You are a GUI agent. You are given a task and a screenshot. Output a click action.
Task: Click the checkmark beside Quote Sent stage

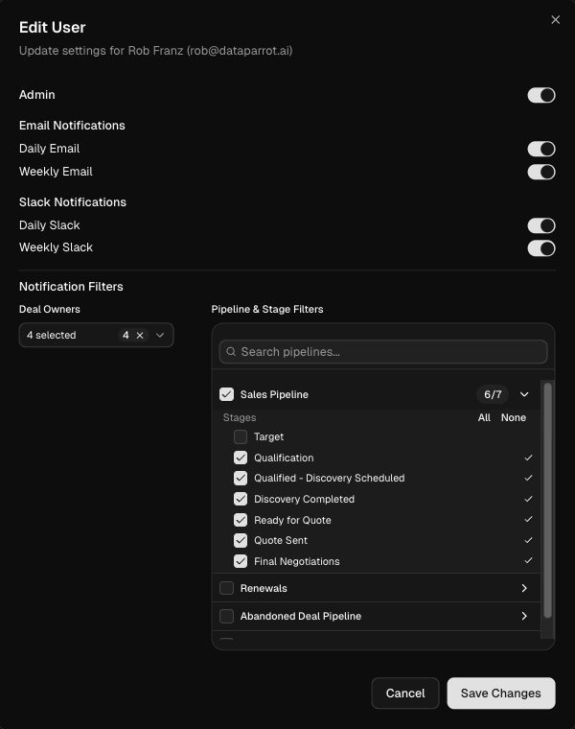tap(528, 540)
